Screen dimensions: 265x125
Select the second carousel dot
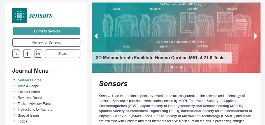click(177, 67)
